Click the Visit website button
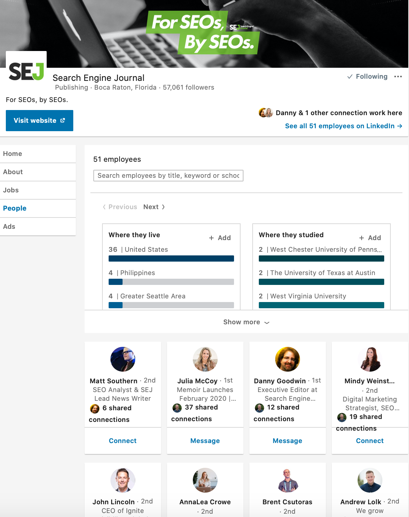This screenshot has height=517, width=409. coord(39,121)
